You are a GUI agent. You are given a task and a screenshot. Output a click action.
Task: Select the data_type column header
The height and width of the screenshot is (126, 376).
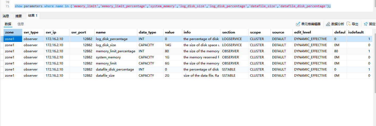pos(147,32)
